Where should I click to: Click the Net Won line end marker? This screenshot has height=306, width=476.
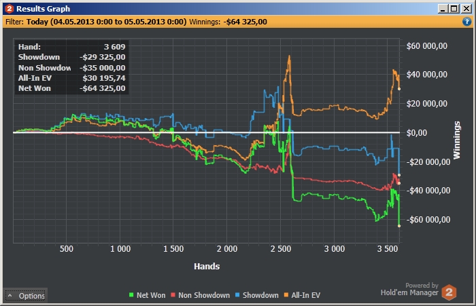point(399,226)
